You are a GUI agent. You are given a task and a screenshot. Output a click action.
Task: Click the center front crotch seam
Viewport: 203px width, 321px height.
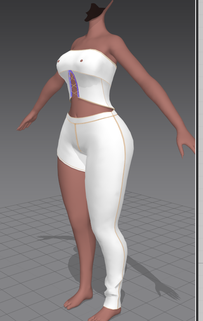click(x=77, y=138)
